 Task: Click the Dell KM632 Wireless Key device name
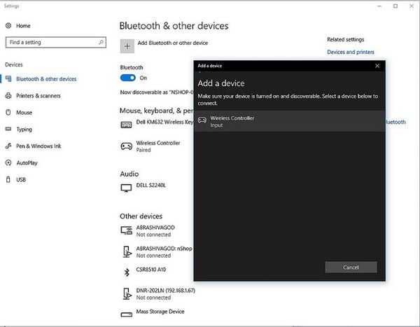(164, 122)
